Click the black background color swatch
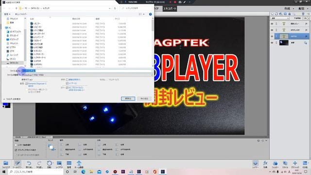Viewport: 311px width, 175px height. (8, 106)
